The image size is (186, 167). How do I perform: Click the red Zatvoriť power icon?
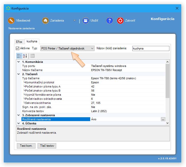[x=120, y=21]
